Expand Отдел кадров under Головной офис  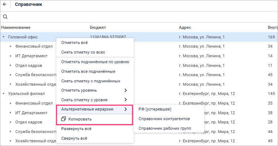pos(10,65)
